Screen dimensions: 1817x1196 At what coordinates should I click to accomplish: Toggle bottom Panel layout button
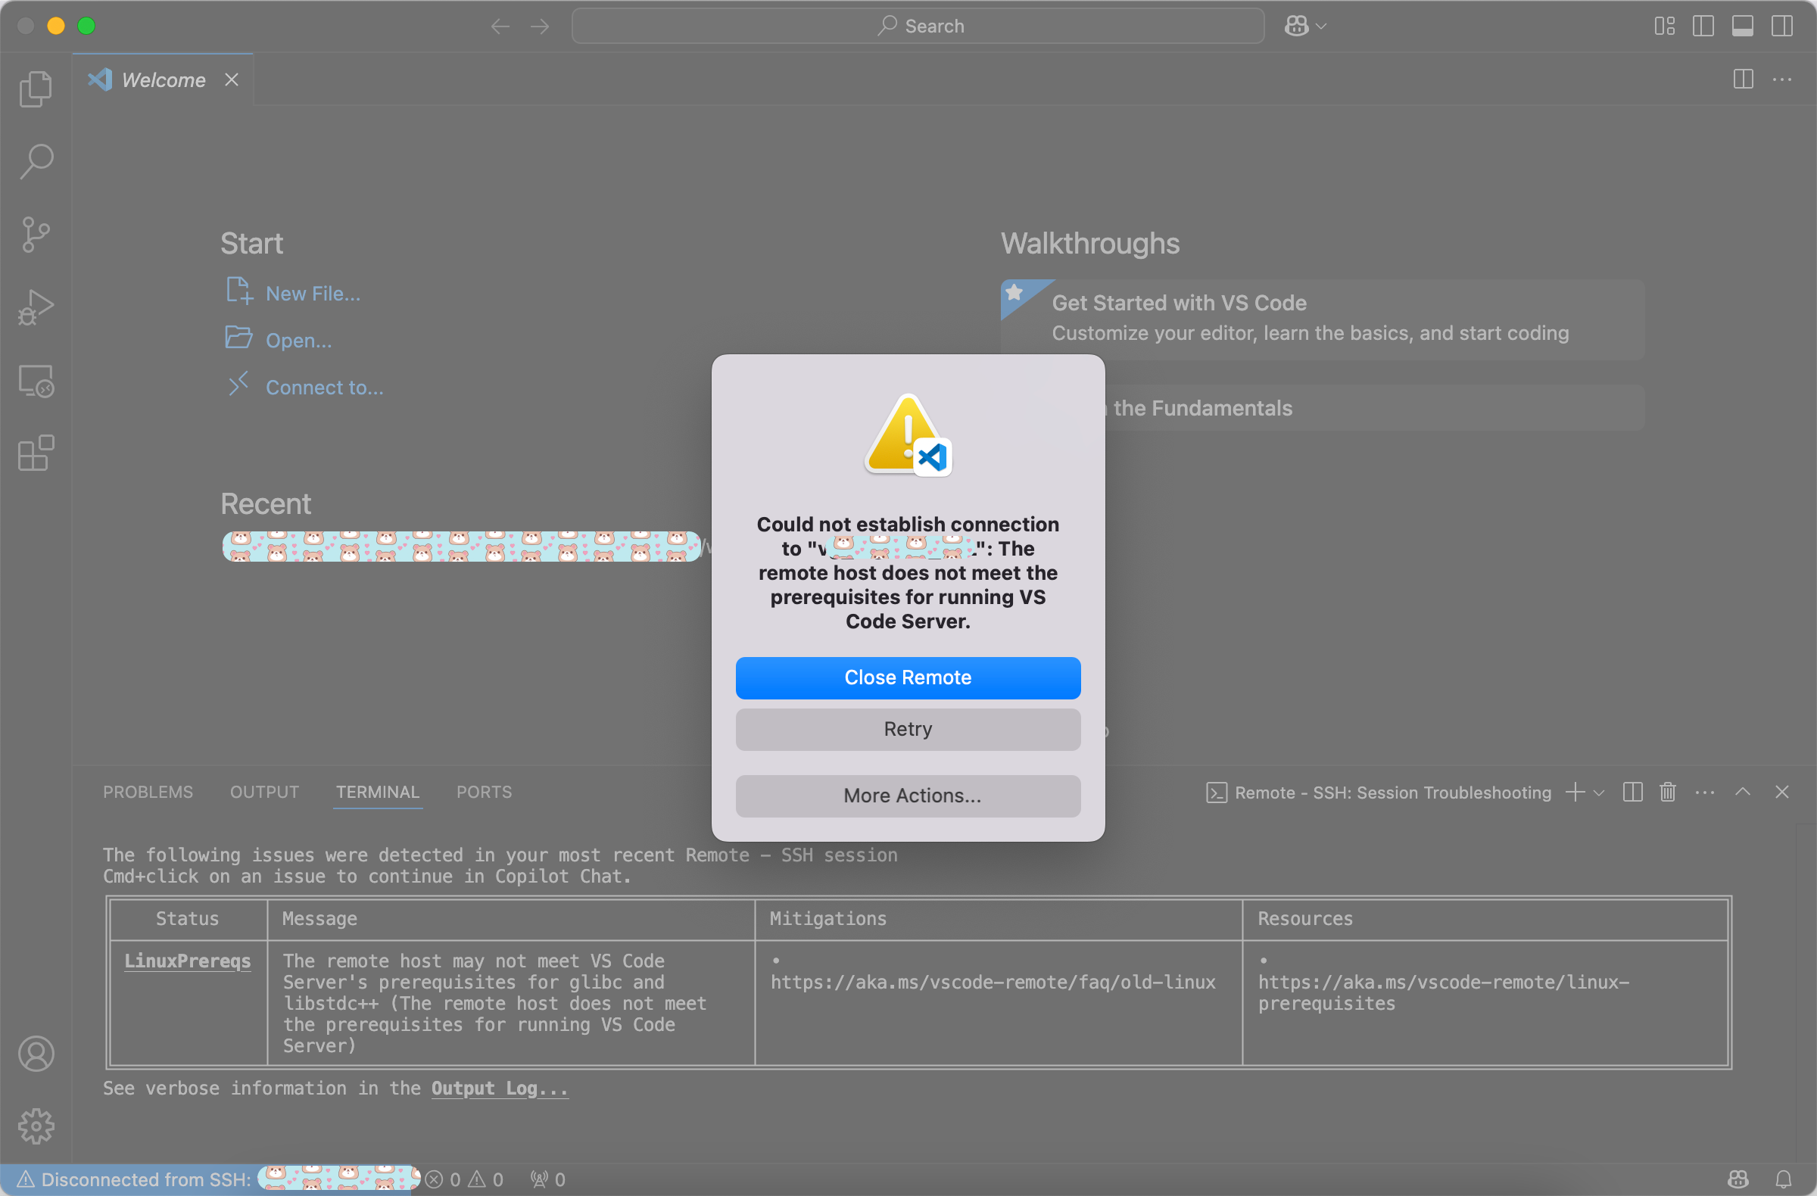(1742, 26)
